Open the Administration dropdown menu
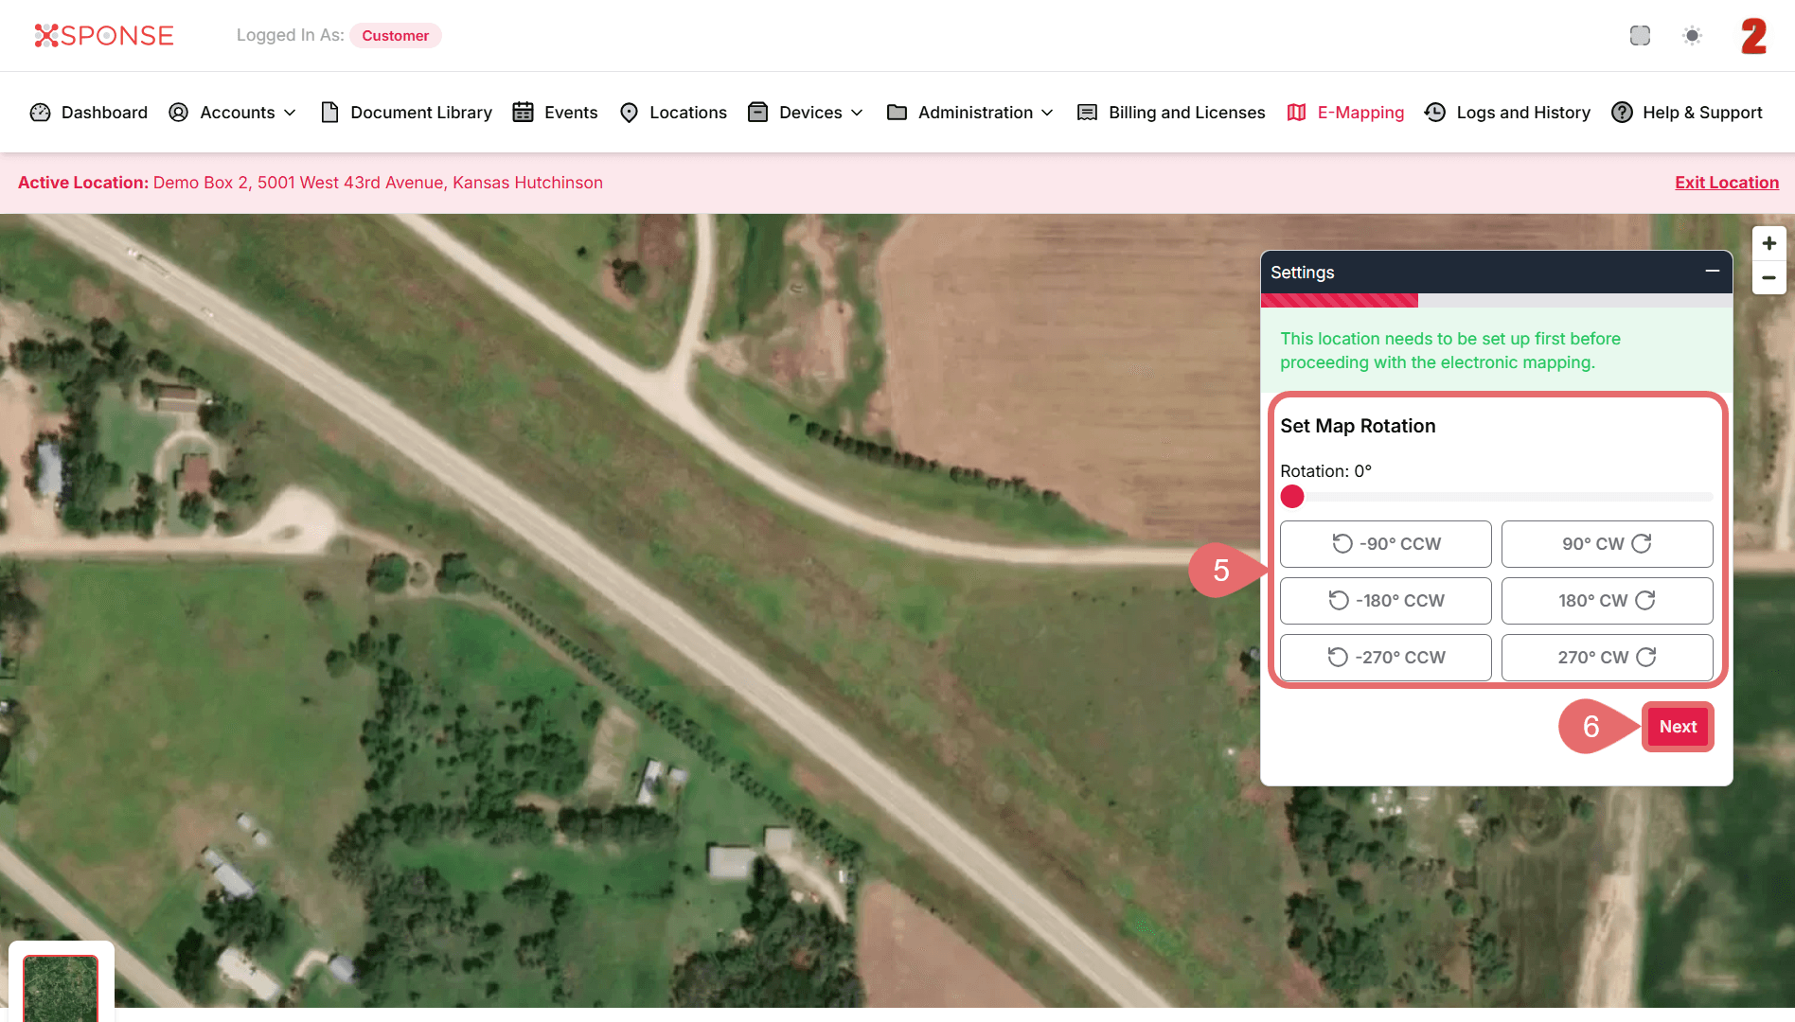Image resolution: width=1795 pixels, height=1022 pixels. 970,113
